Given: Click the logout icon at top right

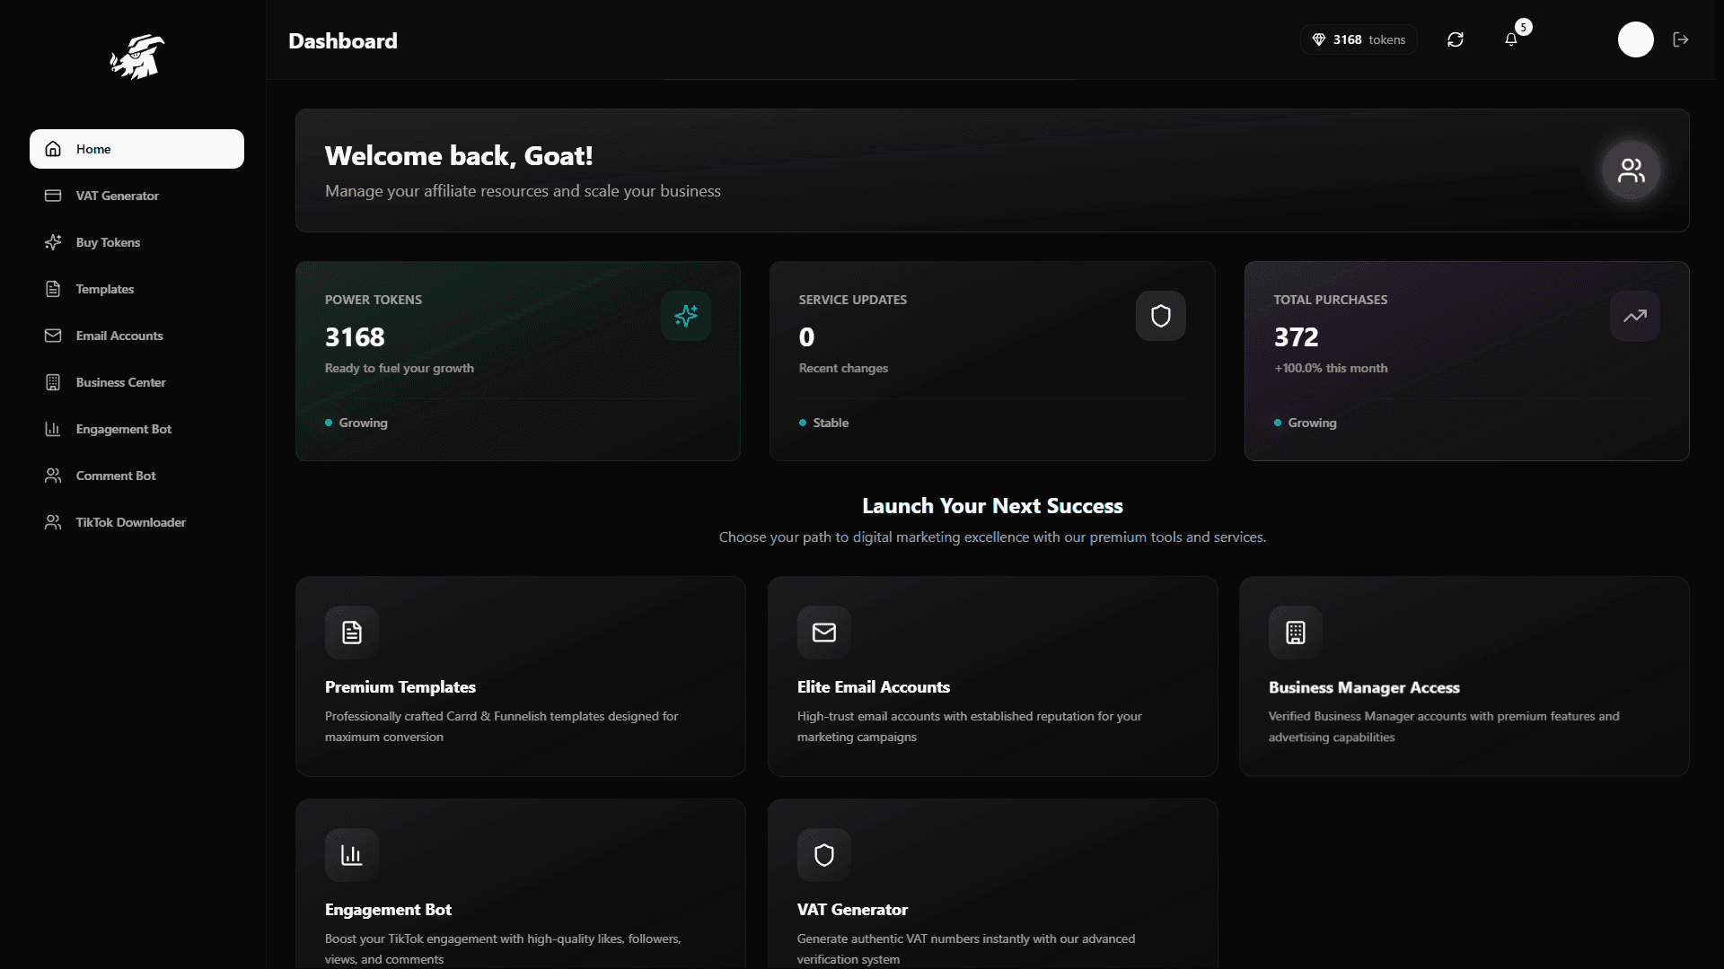Looking at the screenshot, I should pos(1681,39).
